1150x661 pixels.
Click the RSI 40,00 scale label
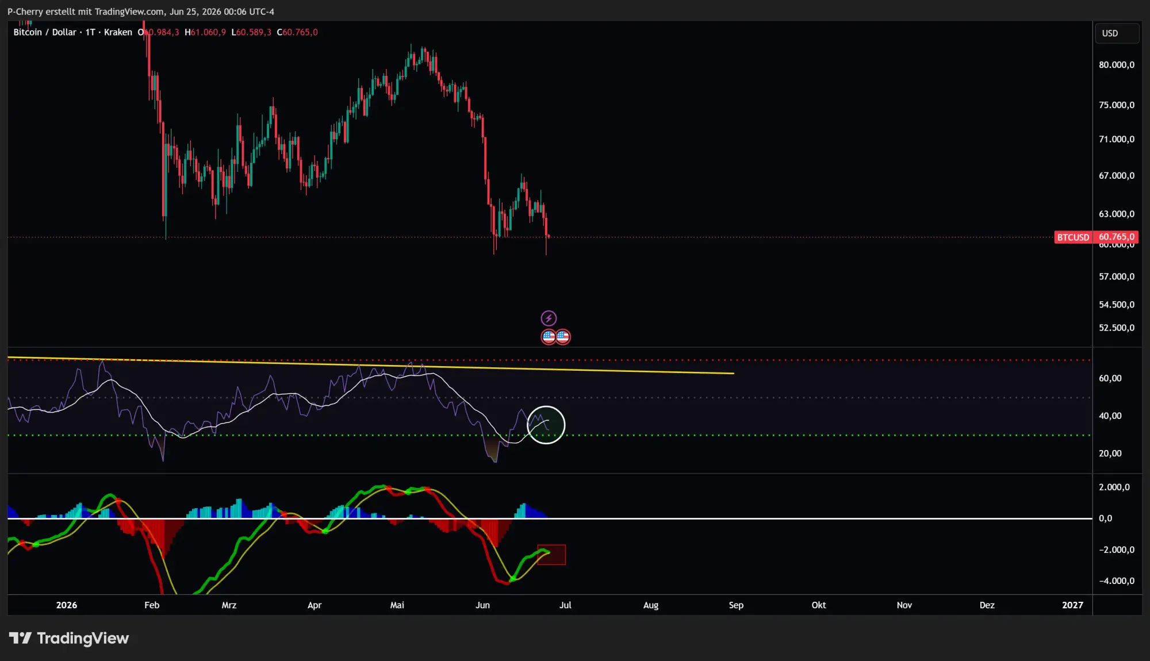(x=1110, y=416)
